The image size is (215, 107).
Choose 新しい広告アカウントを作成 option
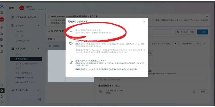107,31
